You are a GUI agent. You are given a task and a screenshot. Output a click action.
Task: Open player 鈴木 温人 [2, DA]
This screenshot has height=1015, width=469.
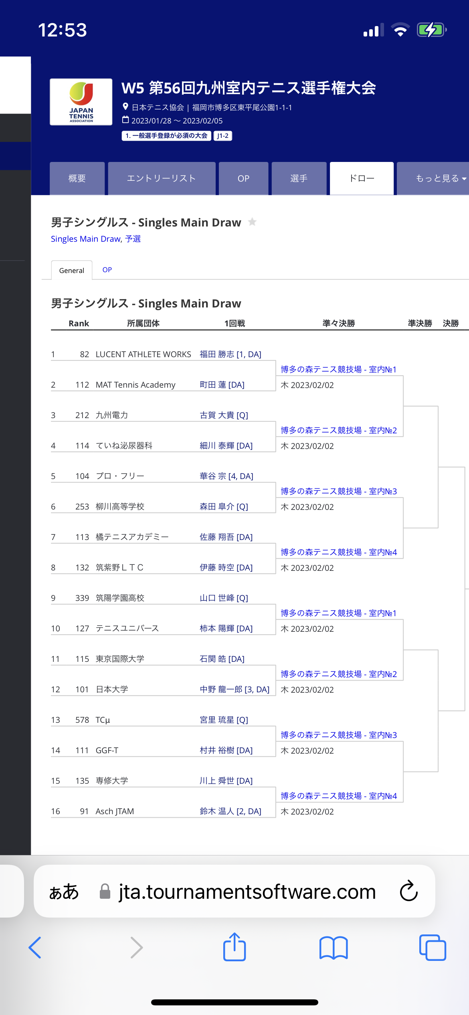click(x=230, y=811)
